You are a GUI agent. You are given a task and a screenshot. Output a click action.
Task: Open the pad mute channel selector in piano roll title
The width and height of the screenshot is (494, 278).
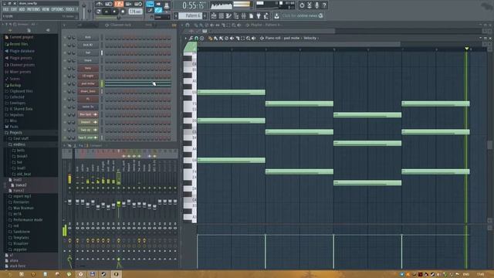click(x=292, y=38)
